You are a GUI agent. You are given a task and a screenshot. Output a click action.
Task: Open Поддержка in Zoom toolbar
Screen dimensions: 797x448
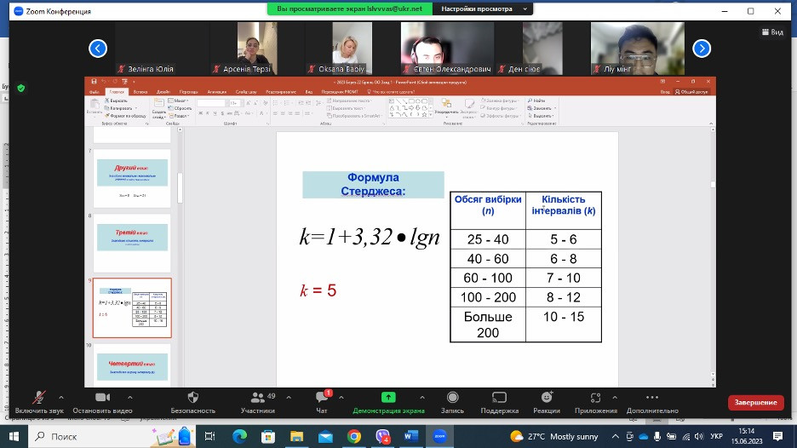[x=500, y=402]
